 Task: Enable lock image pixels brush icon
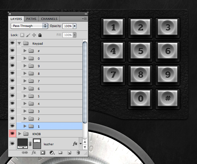[x=28, y=35]
